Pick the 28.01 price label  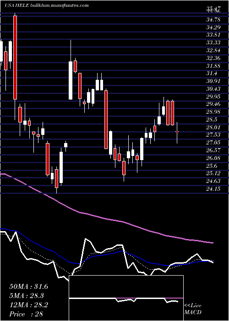coord(213,127)
